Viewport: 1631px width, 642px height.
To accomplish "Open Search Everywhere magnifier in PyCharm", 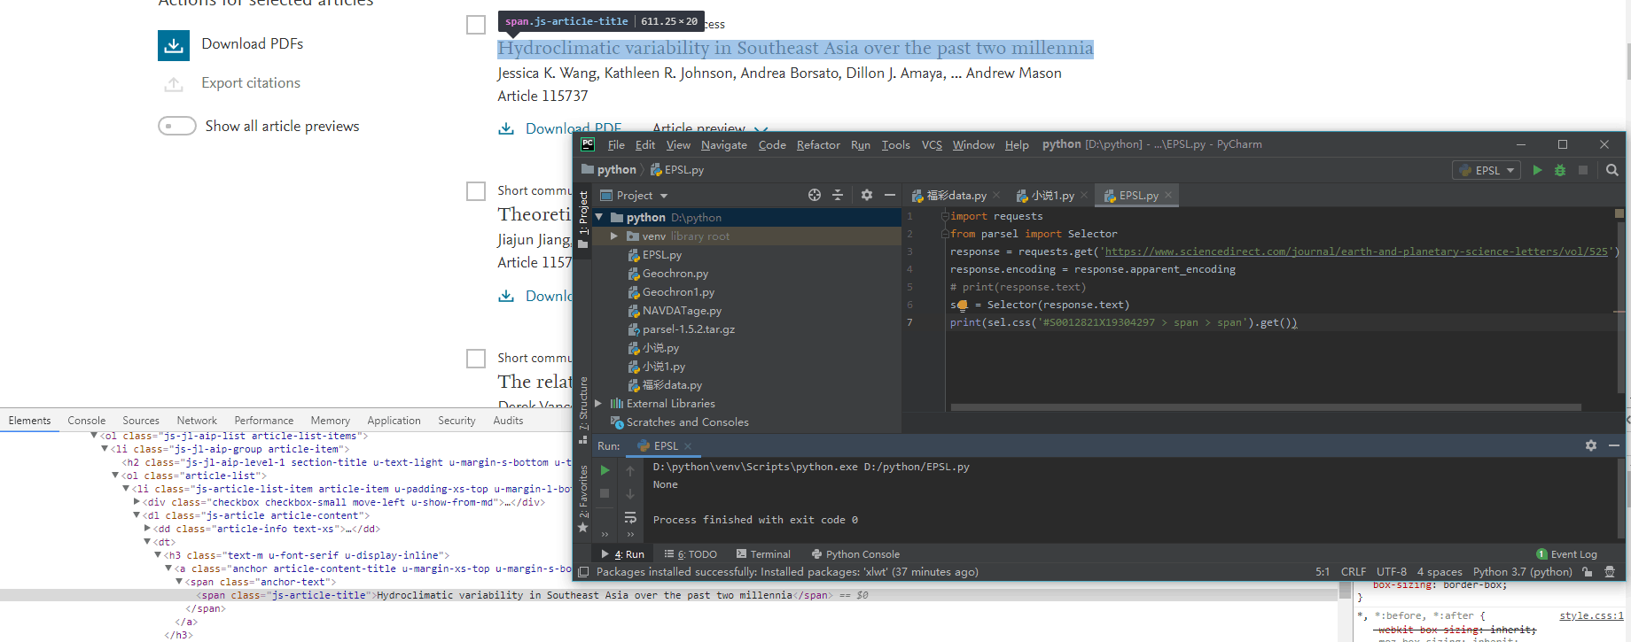I will (1612, 170).
